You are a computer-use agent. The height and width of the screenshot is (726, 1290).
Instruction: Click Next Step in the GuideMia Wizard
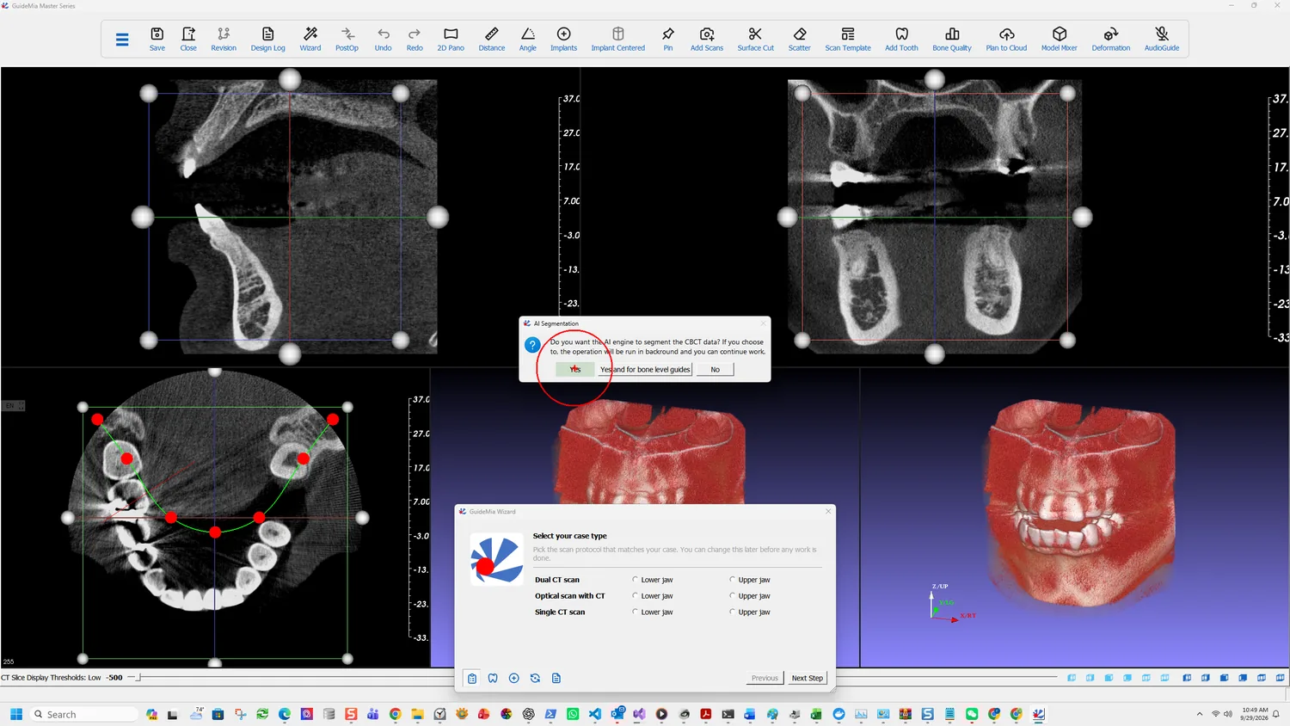[808, 678]
